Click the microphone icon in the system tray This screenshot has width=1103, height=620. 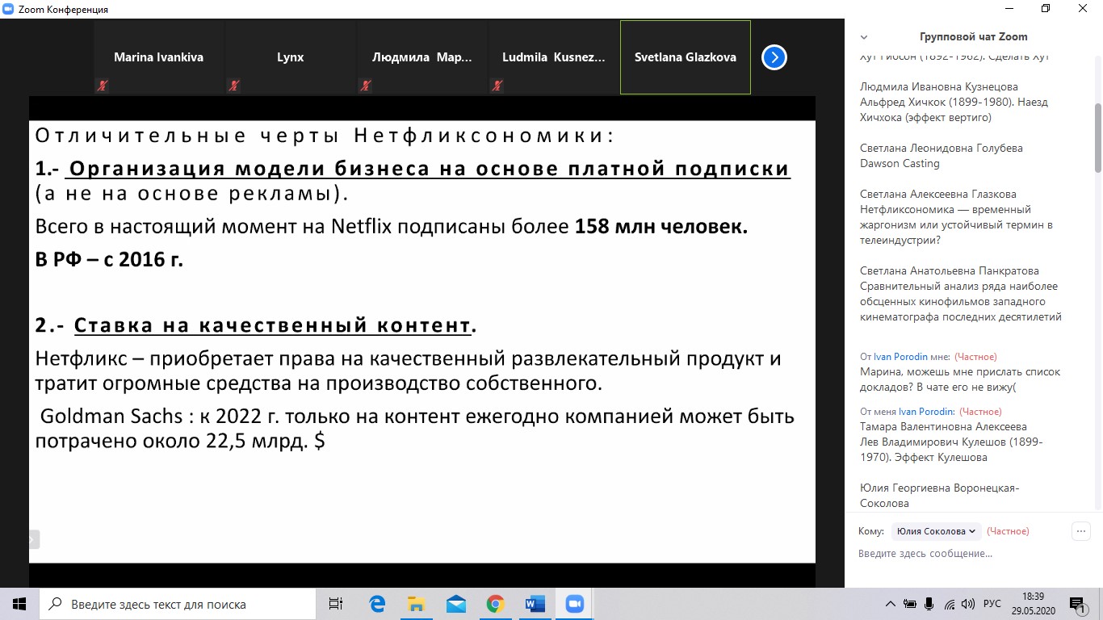[929, 604]
